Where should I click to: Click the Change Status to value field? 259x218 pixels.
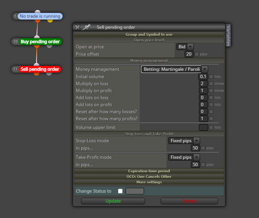point(135,191)
